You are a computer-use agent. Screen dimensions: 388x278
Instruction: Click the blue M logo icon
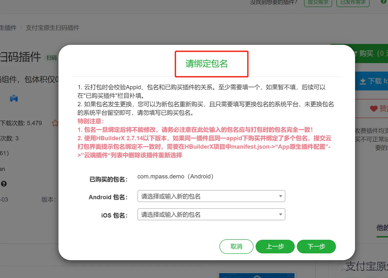(14, 98)
